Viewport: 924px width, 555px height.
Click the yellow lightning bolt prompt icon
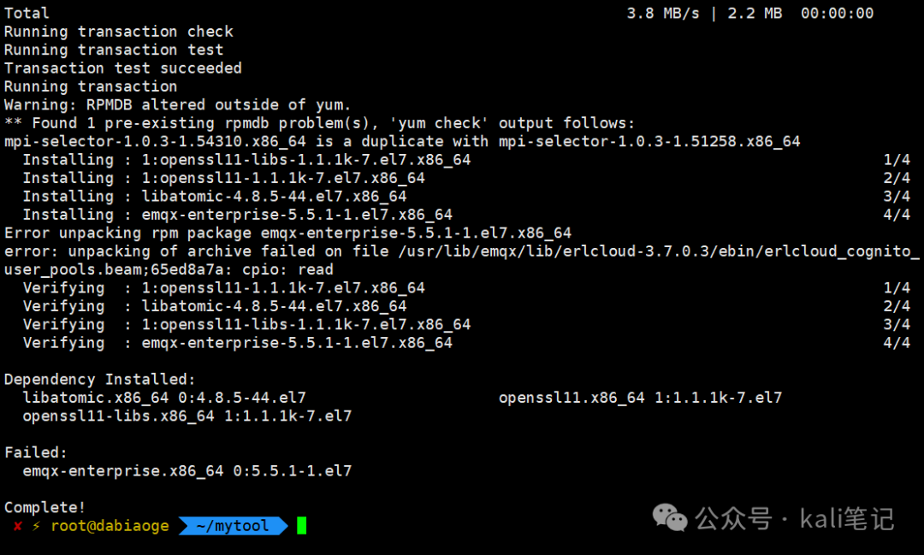coord(37,526)
